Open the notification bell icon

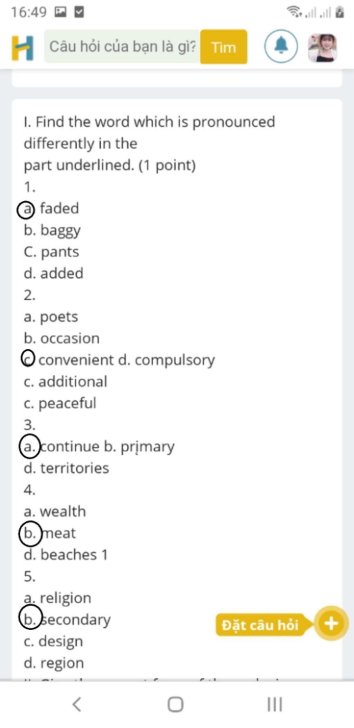click(x=281, y=46)
